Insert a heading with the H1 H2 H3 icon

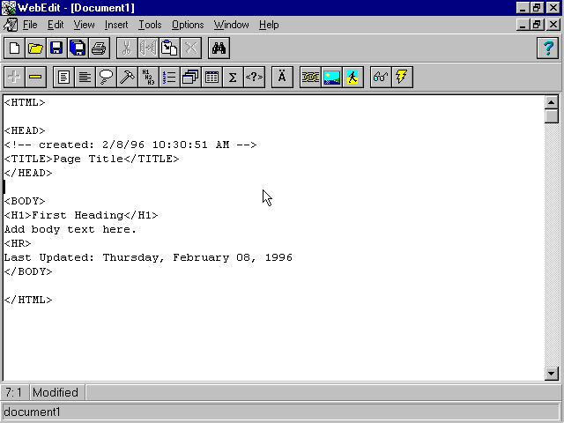148,77
